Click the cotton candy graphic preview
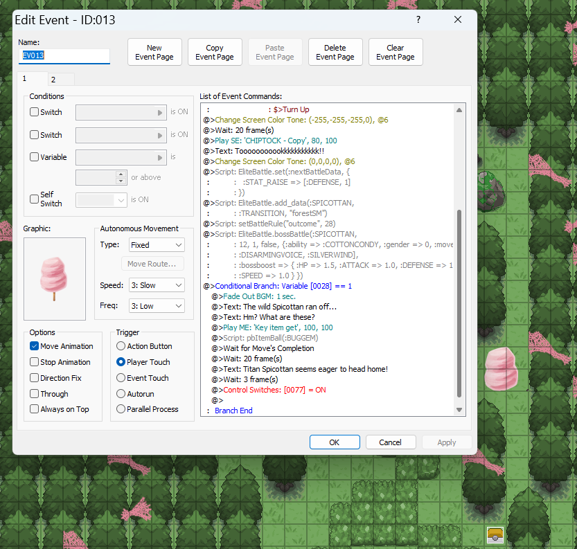The width and height of the screenshot is (577, 549). coord(54,278)
